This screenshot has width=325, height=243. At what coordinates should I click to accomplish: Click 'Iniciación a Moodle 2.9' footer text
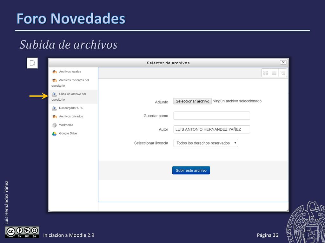tap(69, 235)
